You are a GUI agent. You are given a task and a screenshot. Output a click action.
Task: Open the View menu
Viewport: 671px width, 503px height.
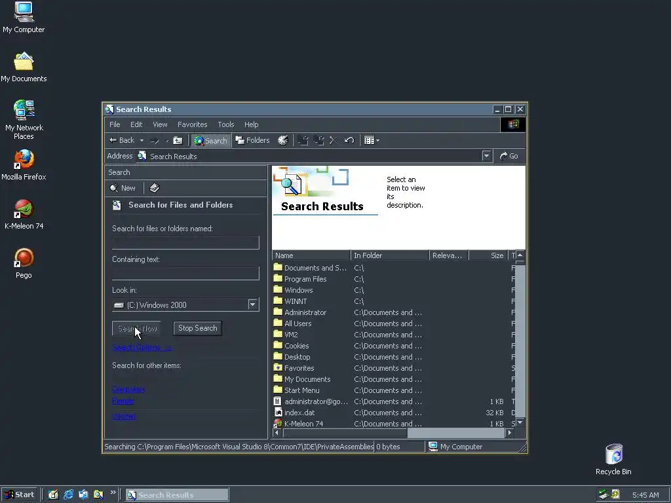point(160,124)
